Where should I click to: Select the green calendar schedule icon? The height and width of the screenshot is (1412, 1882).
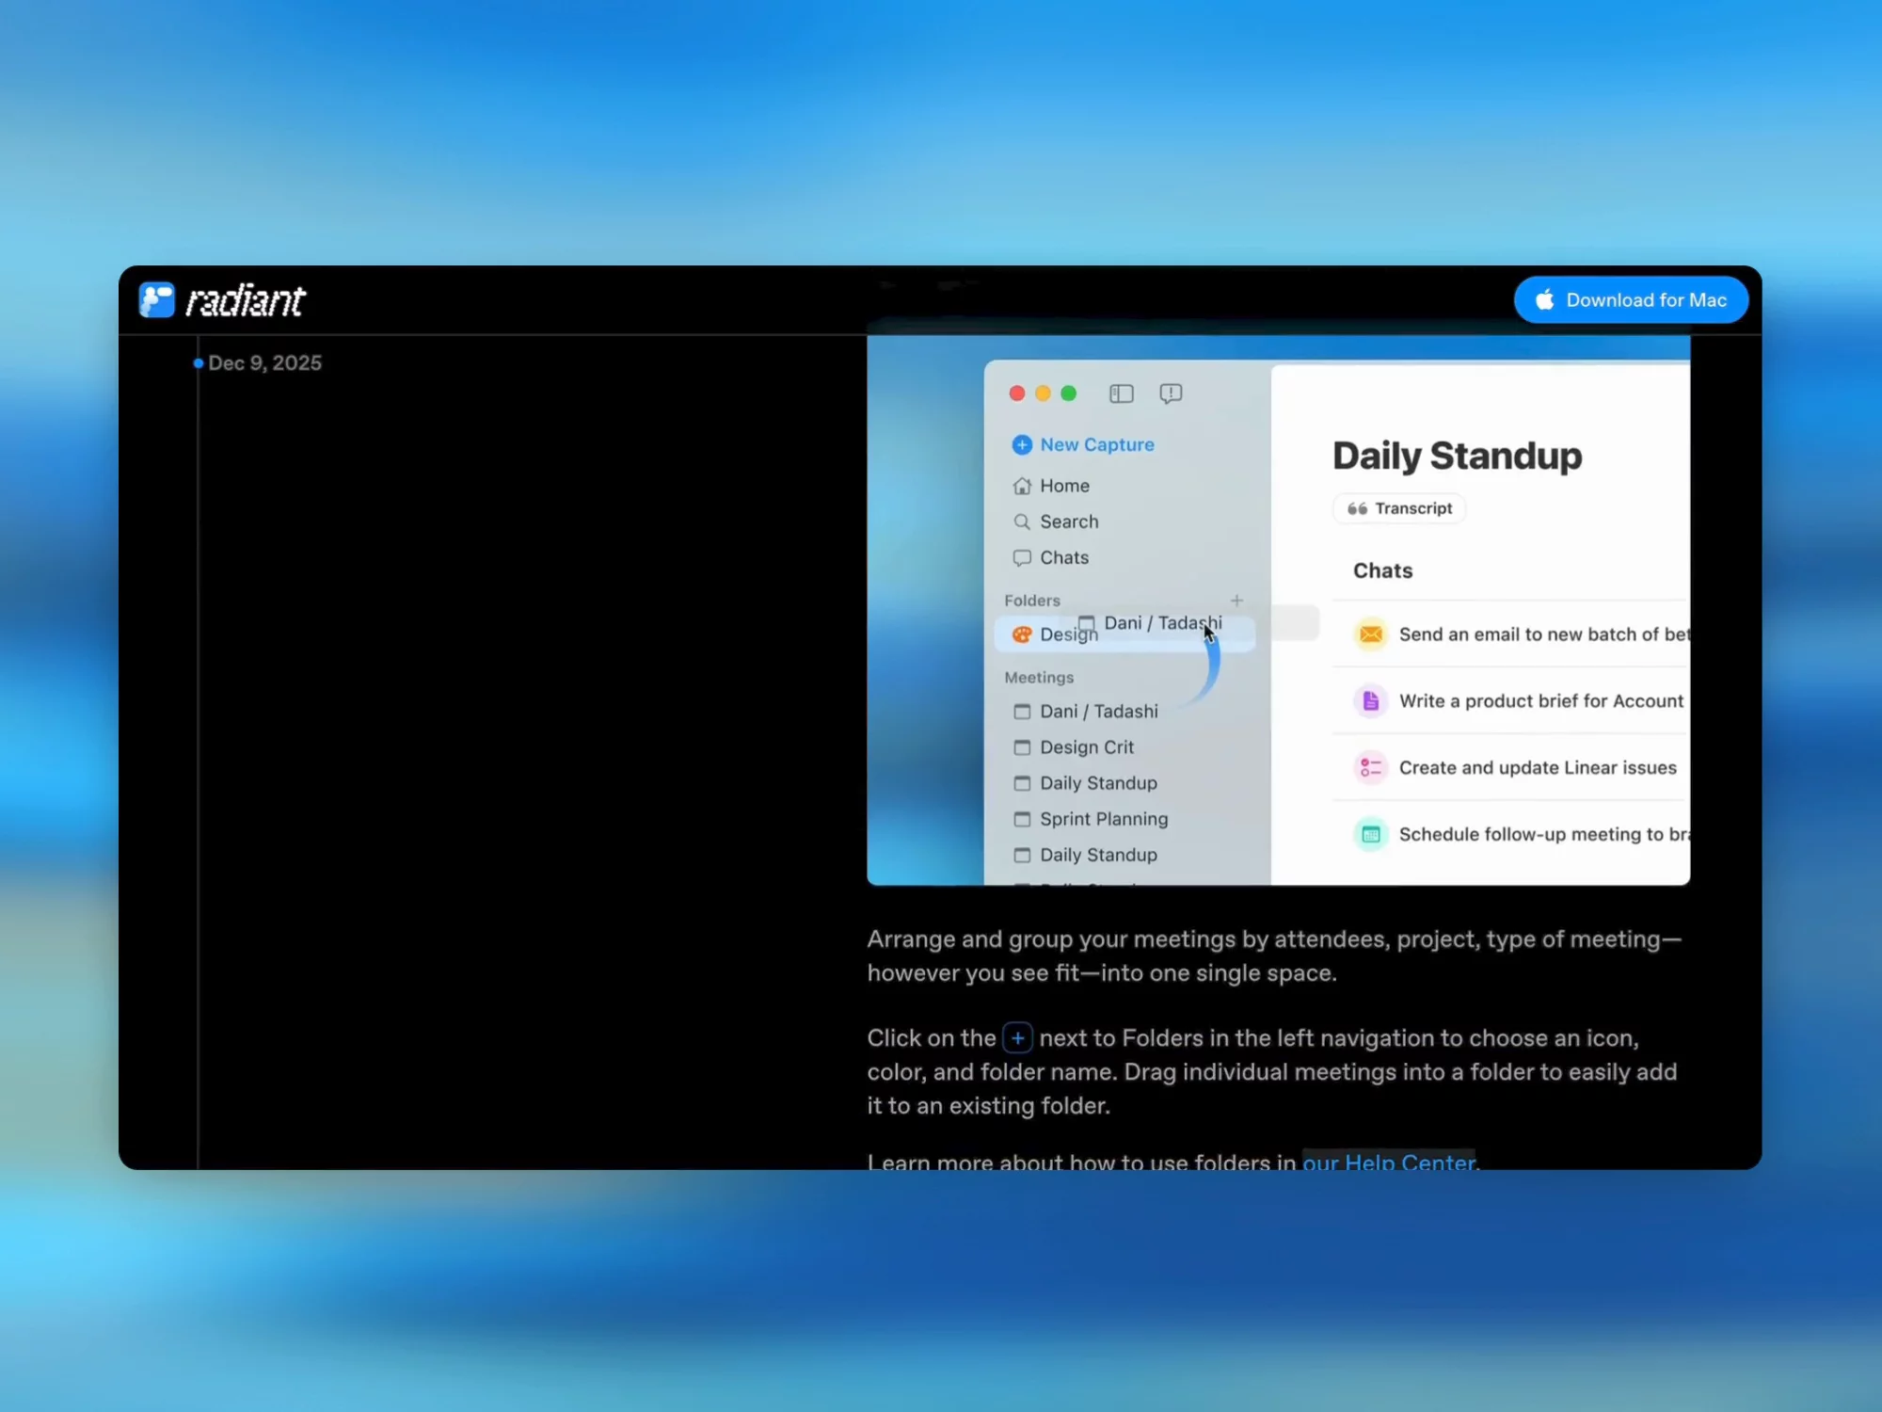pos(1371,835)
